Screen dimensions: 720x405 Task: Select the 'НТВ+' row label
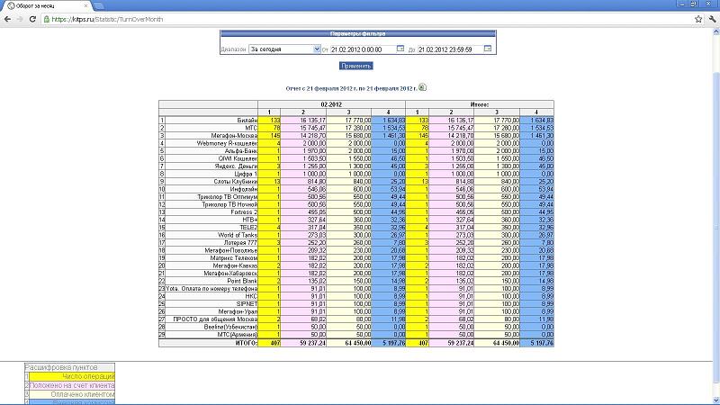click(x=250, y=220)
